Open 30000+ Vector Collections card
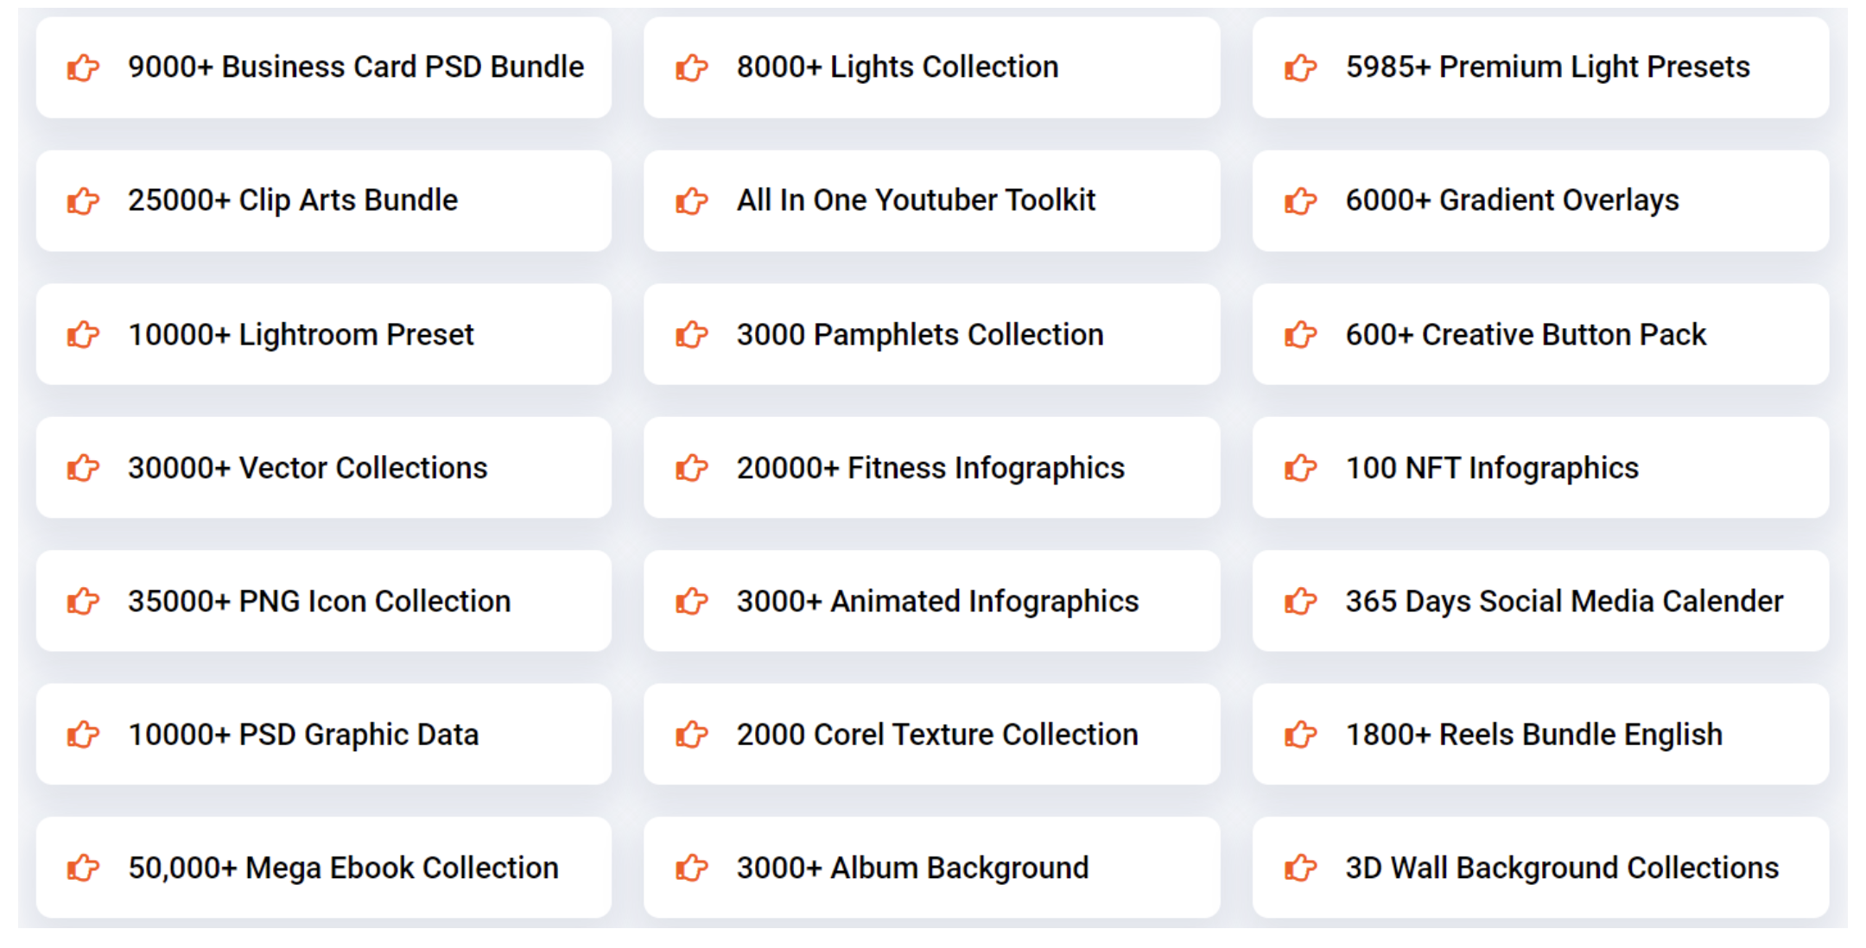This screenshot has height=948, width=1866. coord(308,468)
